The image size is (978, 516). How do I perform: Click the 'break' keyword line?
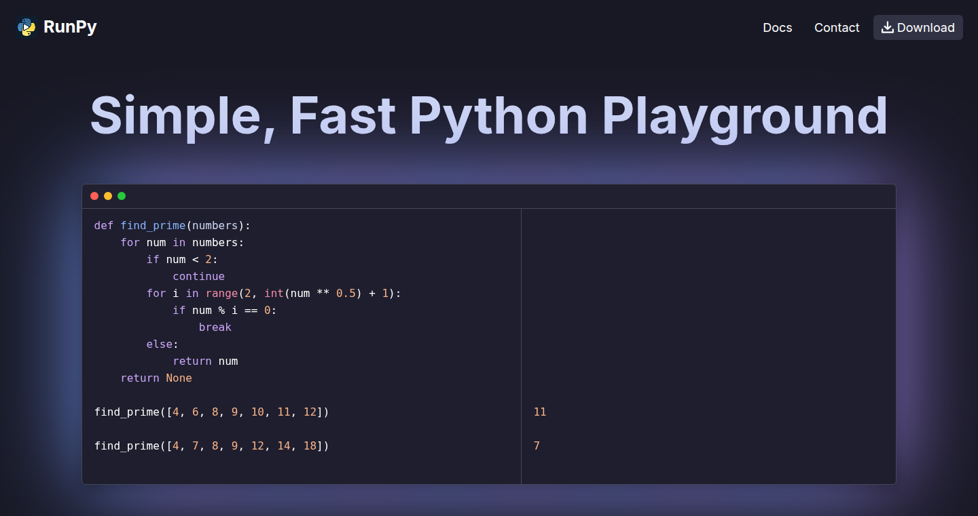[x=215, y=327]
